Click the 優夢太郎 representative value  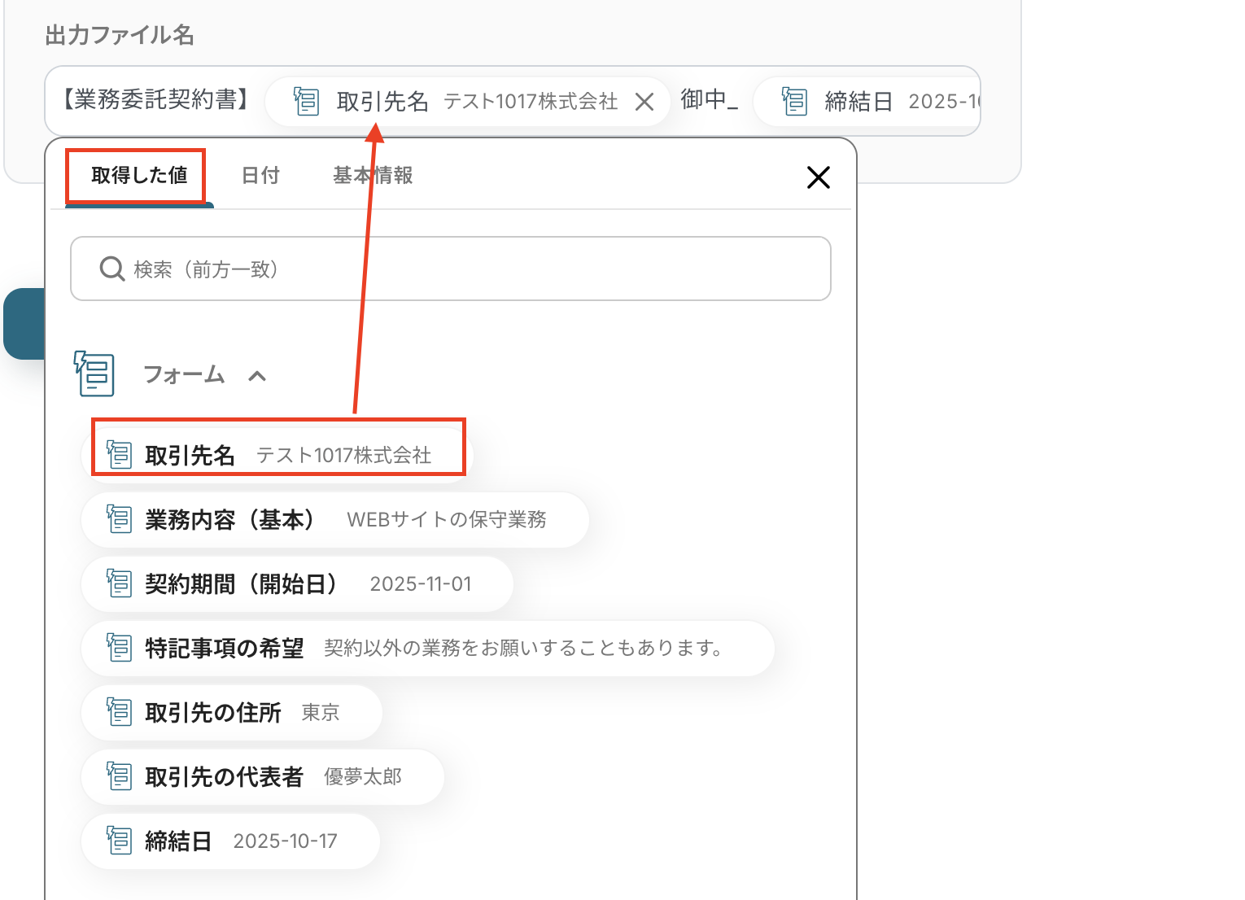pyautogui.click(x=363, y=777)
